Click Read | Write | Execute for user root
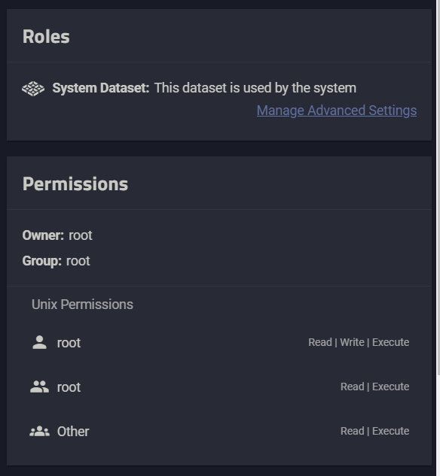This screenshot has width=440, height=476. coord(359,342)
